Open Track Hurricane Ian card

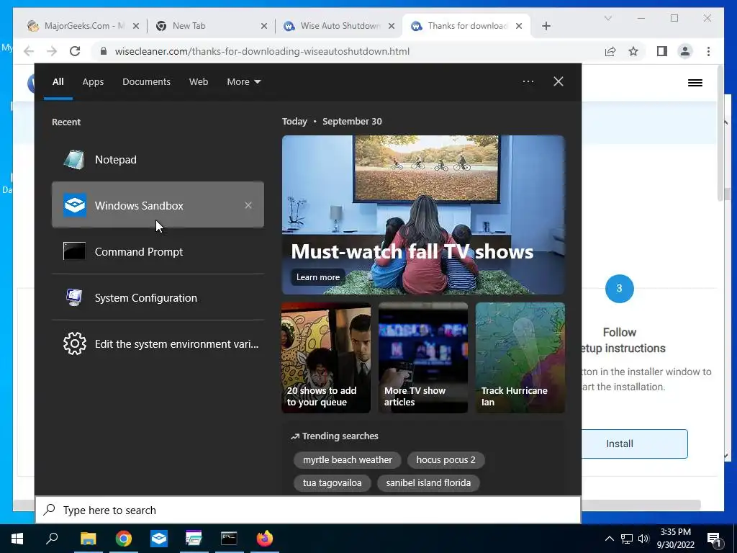pos(520,358)
